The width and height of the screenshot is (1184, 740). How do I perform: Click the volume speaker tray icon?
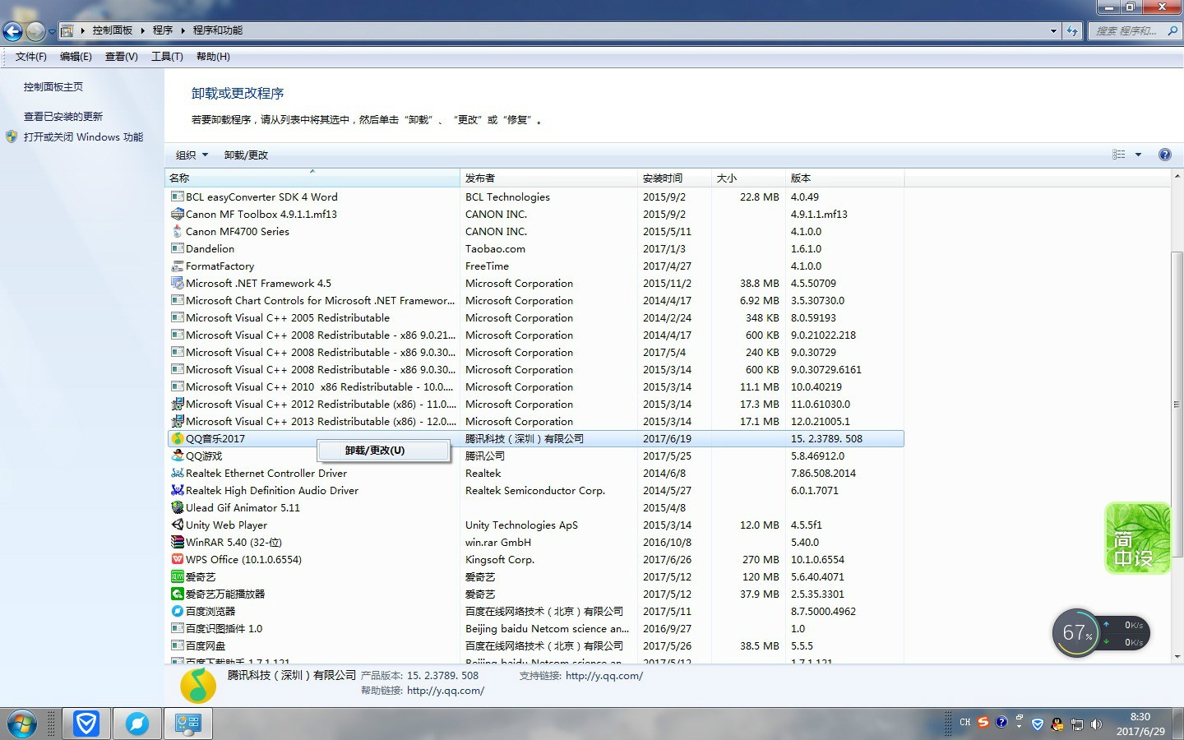[x=1096, y=724]
